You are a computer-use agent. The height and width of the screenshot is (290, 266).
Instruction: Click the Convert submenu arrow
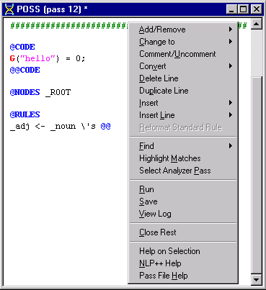(231, 66)
